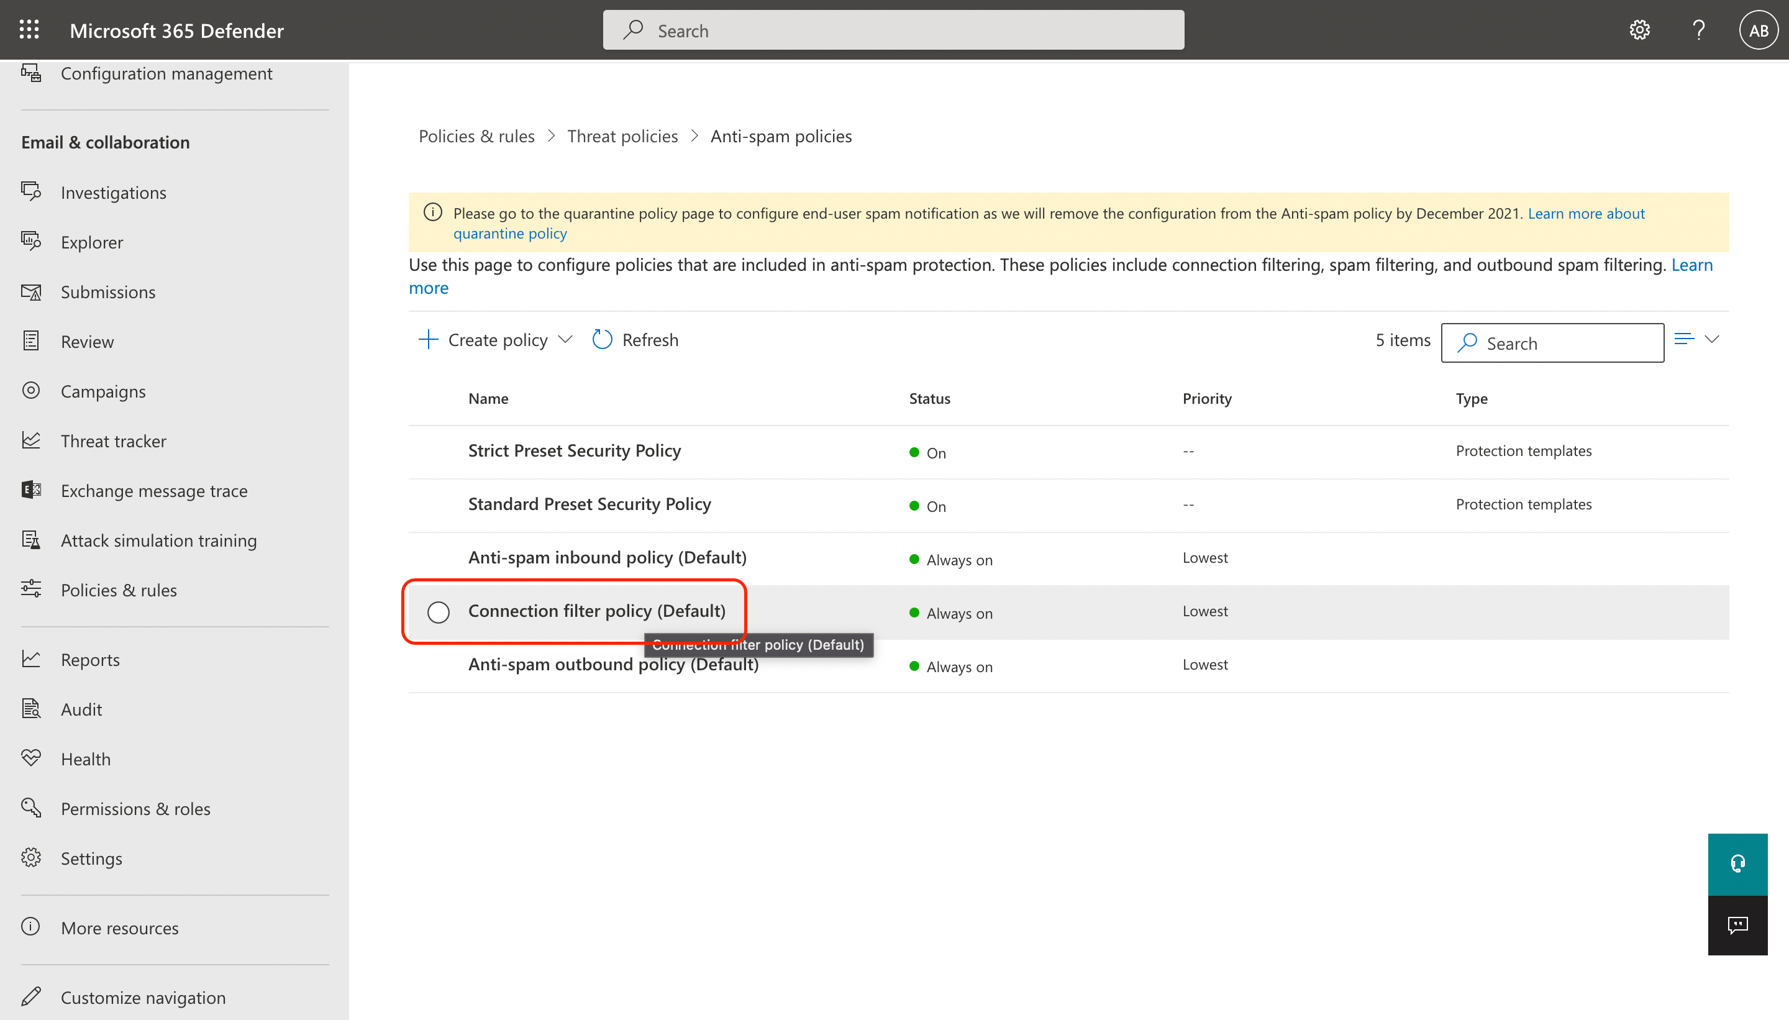
Task: Select the Connection filter policy radio button
Action: tap(439, 612)
